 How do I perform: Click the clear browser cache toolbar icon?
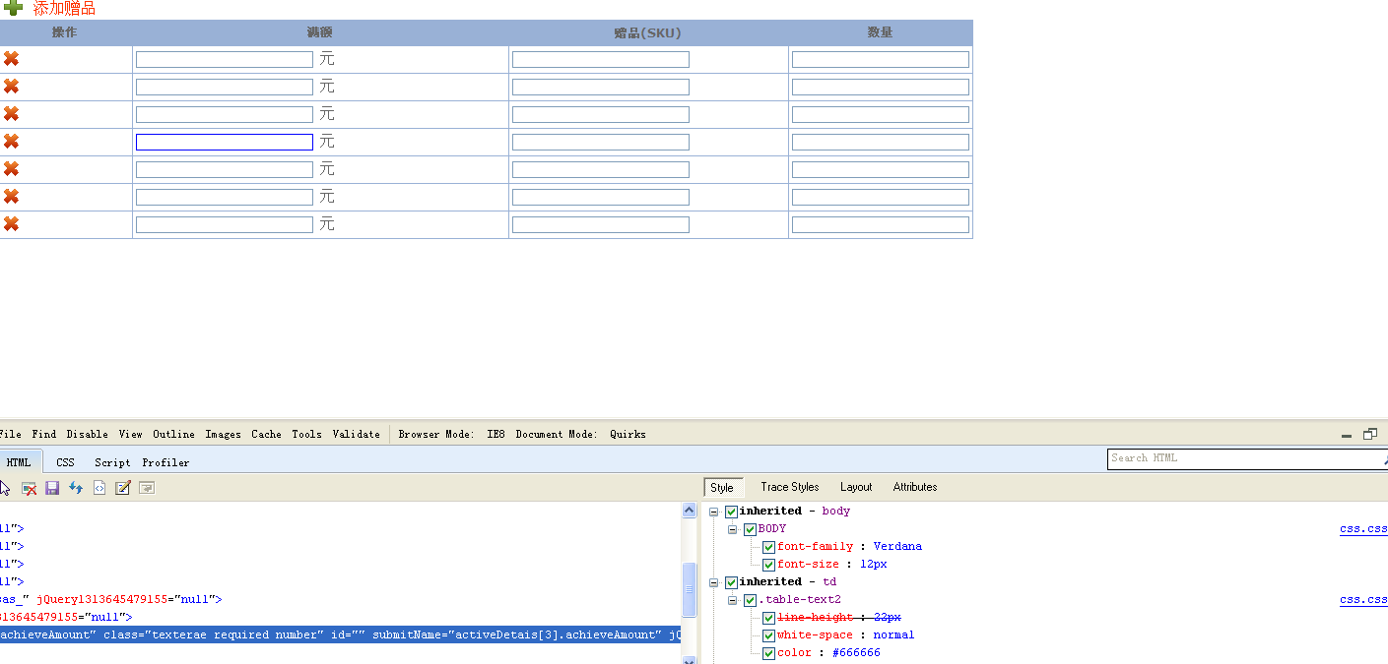point(30,488)
